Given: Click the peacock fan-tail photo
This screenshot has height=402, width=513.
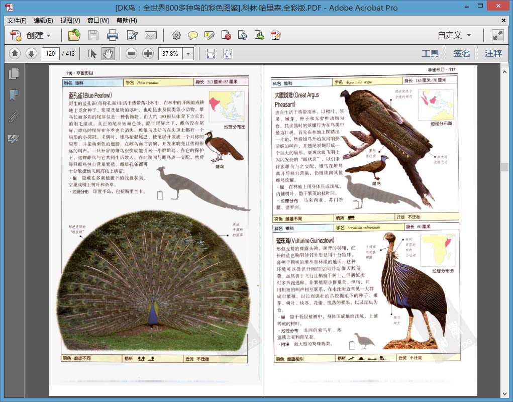Looking at the screenshot, I should pyautogui.click(x=153, y=281).
